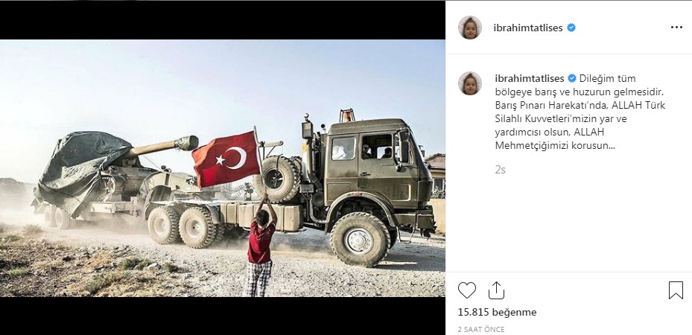Click the verified badge in the post header
Viewport: 692px width, 335px height.
coord(571,28)
